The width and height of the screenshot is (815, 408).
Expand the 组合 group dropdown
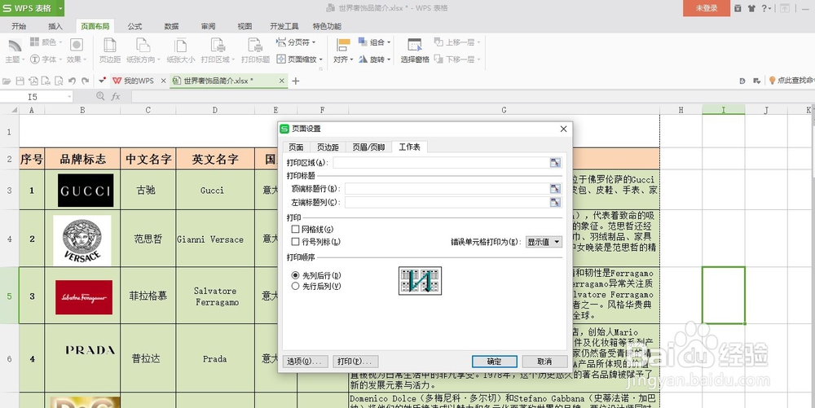tap(388, 42)
